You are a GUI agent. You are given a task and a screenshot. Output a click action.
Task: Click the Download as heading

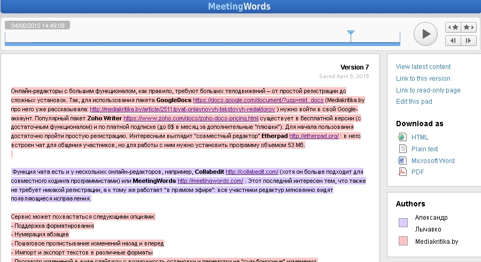420,124
